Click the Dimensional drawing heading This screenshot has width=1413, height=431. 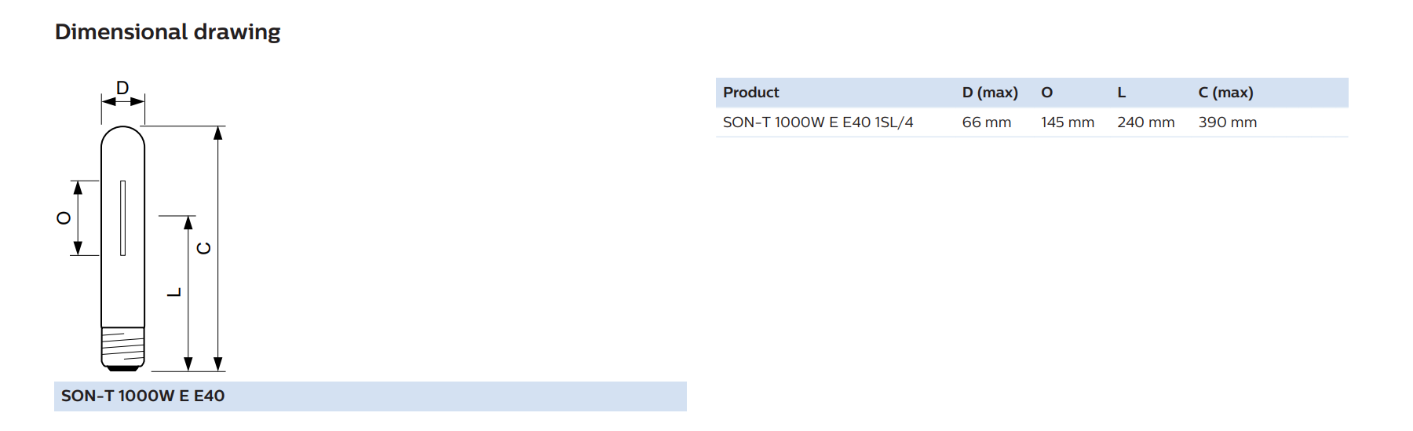pos(167,32)
